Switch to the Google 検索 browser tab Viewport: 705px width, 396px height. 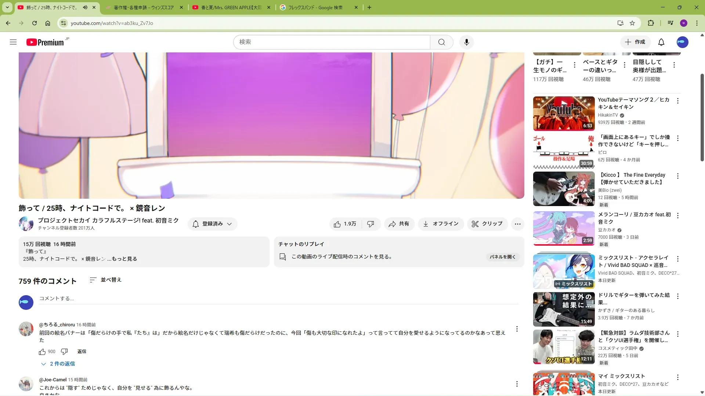point(316,7)
